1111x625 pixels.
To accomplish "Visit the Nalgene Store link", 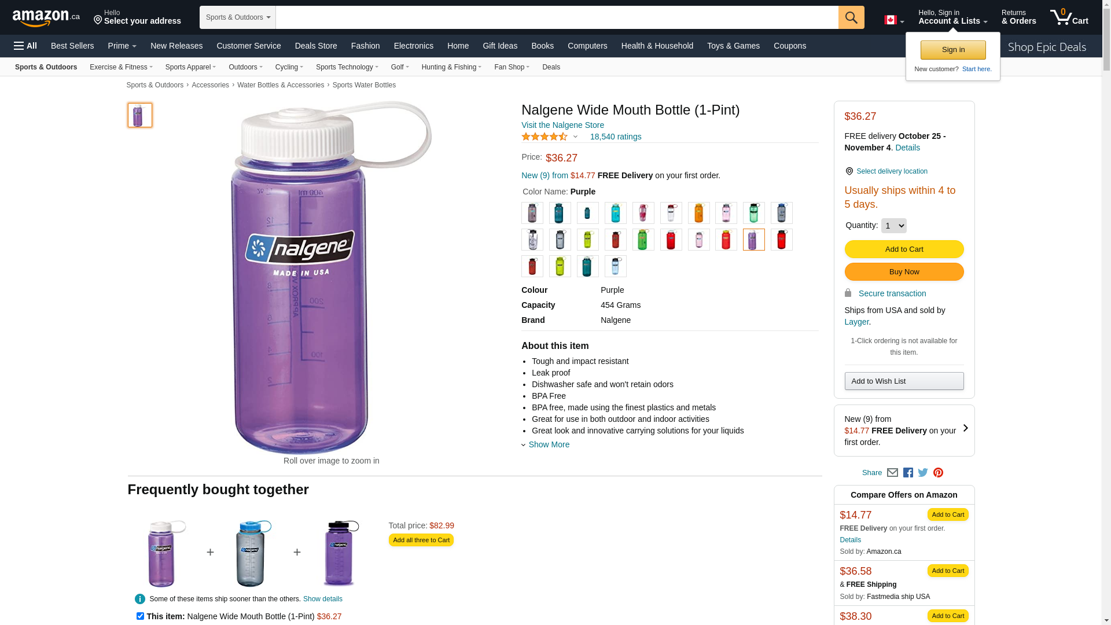I will (562, 125).
